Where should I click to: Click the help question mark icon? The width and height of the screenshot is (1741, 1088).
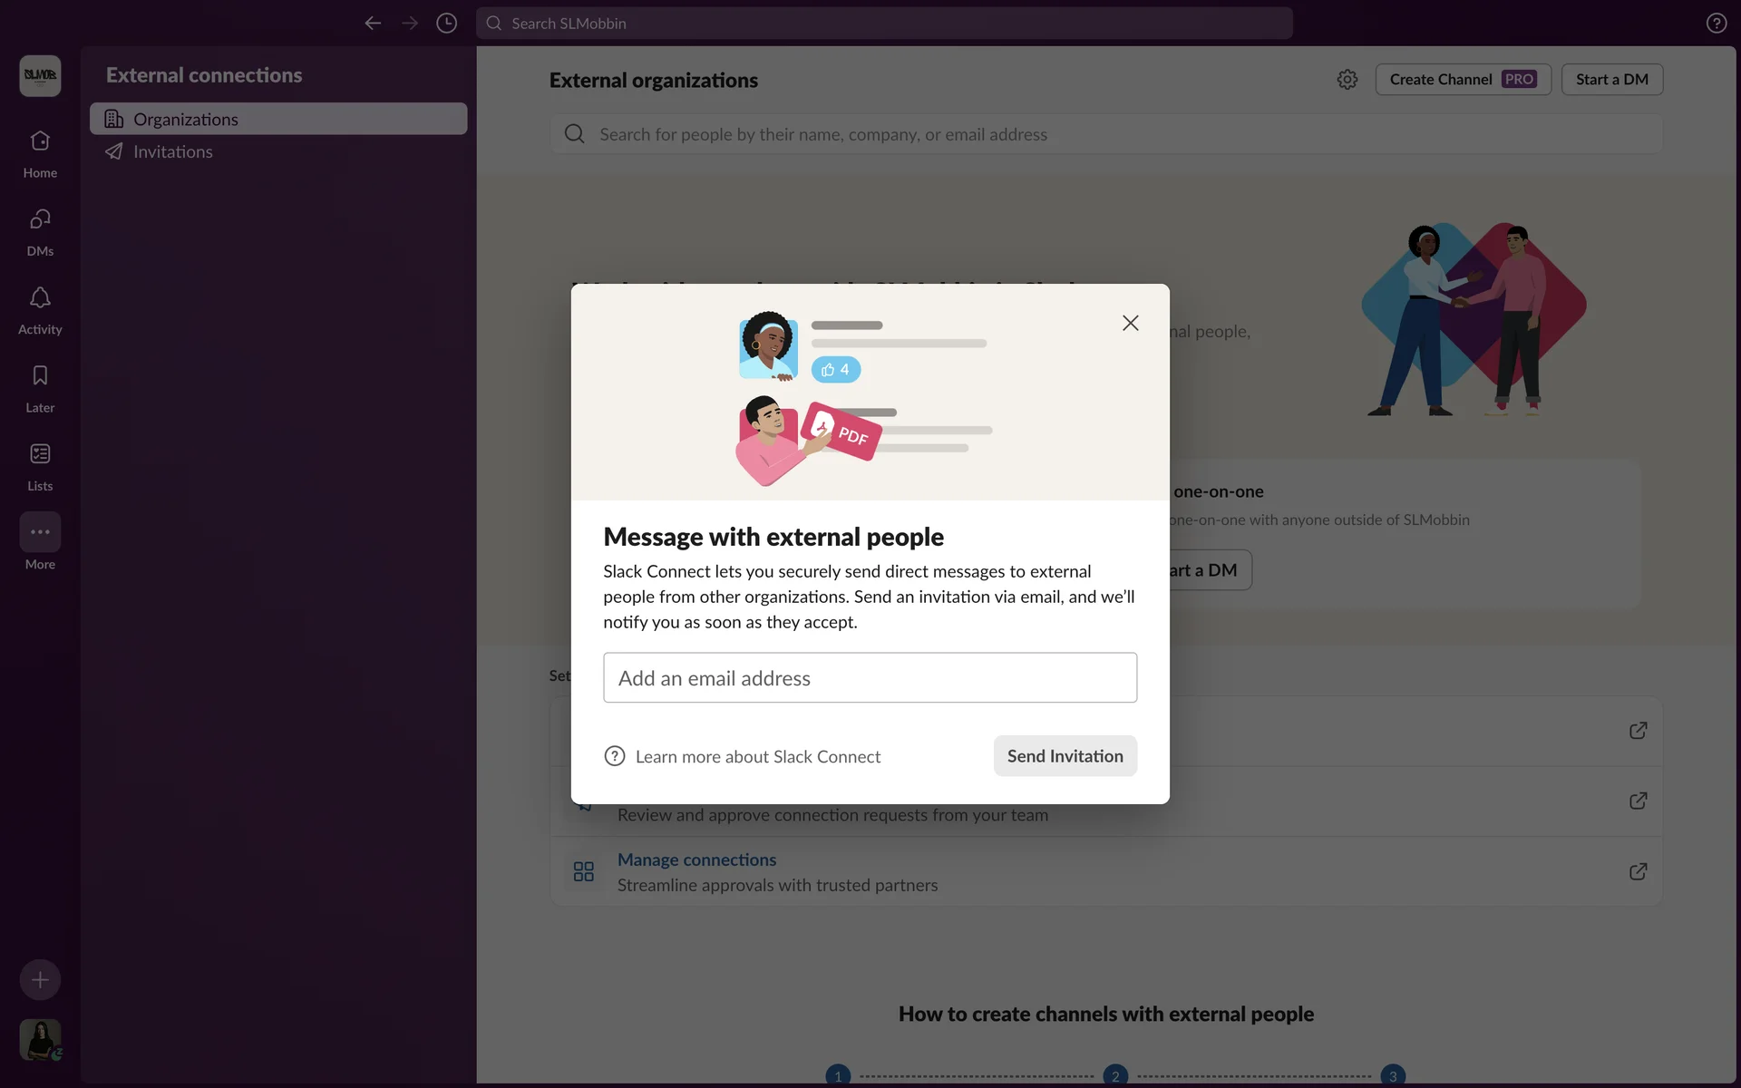1716,24
